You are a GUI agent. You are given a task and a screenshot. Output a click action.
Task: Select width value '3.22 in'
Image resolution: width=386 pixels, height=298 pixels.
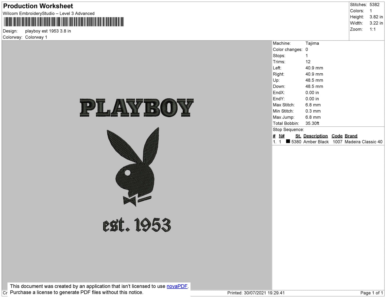(376, 23)
